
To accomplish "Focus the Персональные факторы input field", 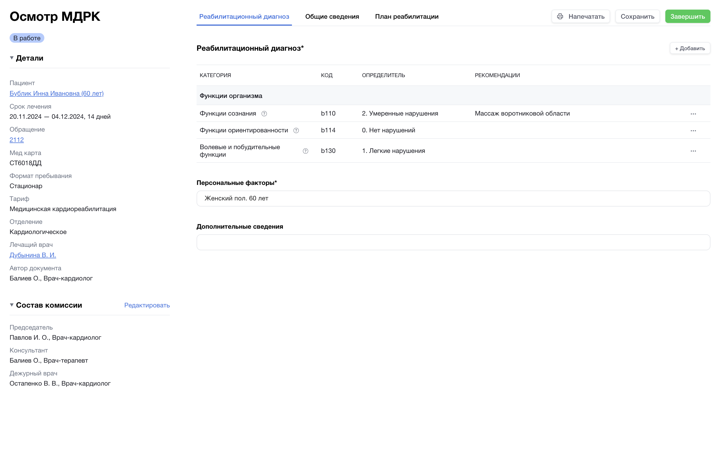I will click(453, 199).
